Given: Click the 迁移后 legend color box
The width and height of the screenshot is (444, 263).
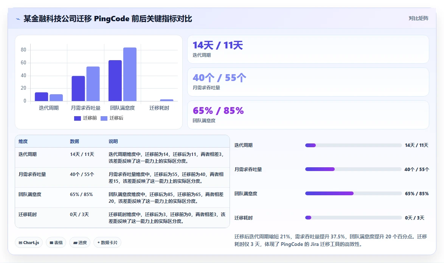Looking at the screenshot, I should (104, 118).
